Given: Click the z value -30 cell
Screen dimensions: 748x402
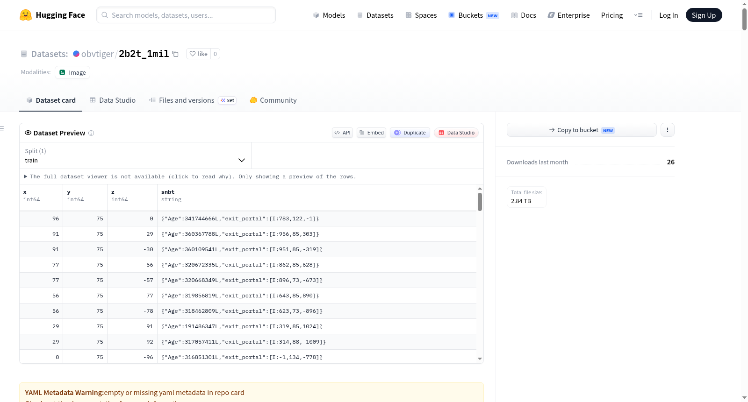Looking at the screenshot, I should [132, 249].
